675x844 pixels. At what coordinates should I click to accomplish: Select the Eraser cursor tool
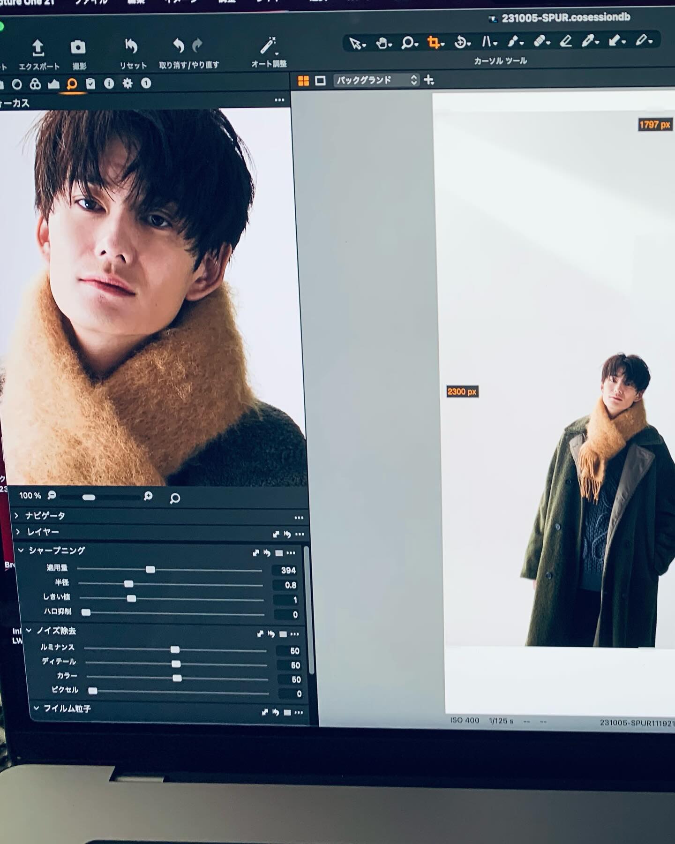(x=566, y=41)
